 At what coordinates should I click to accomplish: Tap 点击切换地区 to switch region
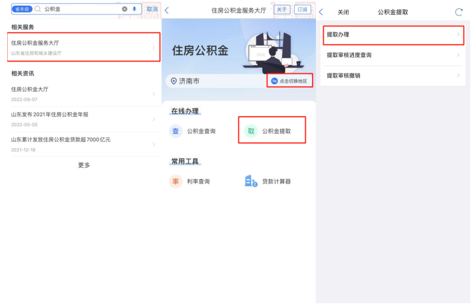pyautogui.click(x=290, y=81)
